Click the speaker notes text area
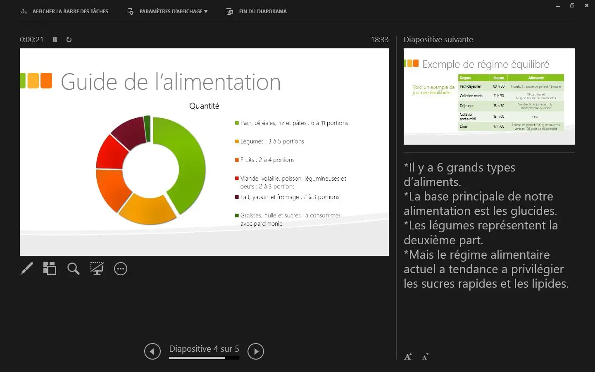The width and height of the screenshot is (595, 372). pyautogui.click(x=486, y=225)
